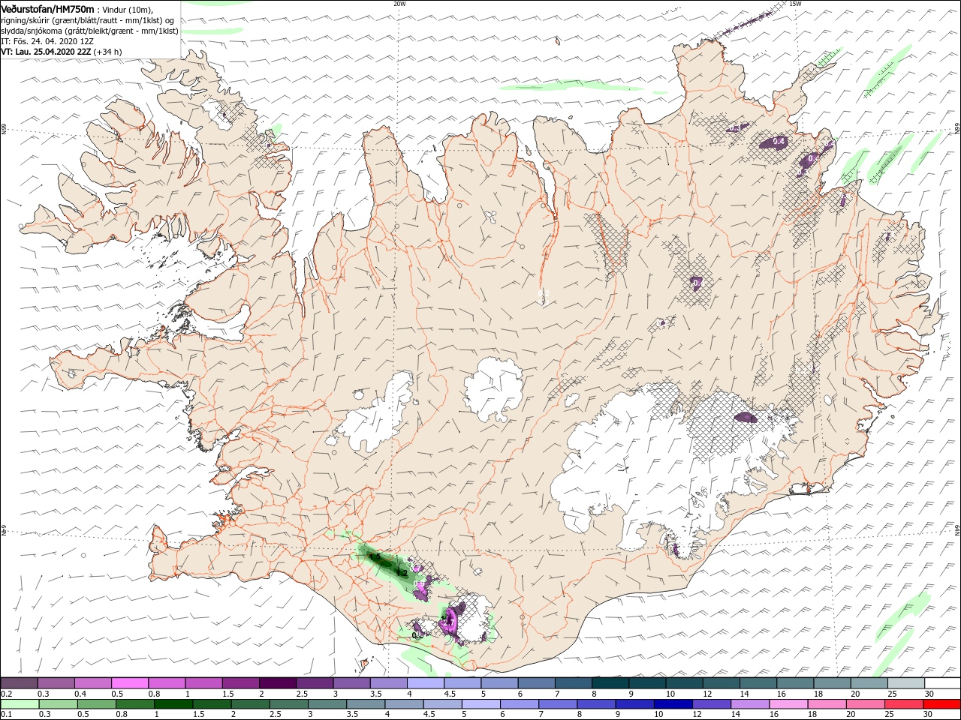Pick the light lavender 4 swatch in the top legend row
Image resolution: width=961 pixels, height=720 pixels.
(x=425, y=683)
